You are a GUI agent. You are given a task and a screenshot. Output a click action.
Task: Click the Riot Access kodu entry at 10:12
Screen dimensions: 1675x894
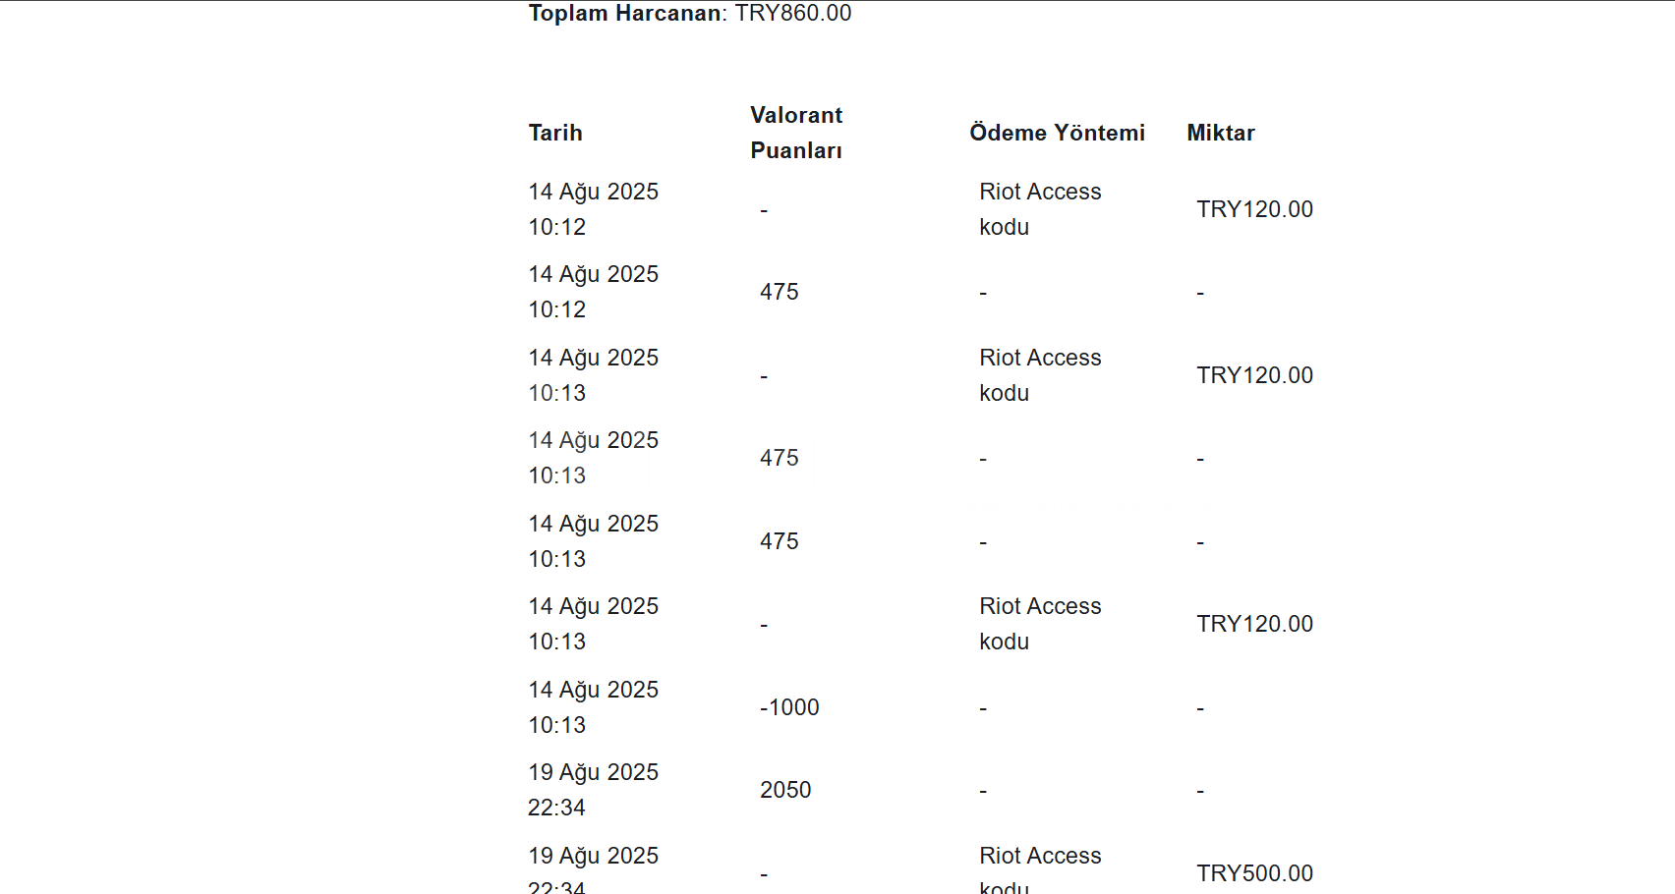coord(1040,209)
